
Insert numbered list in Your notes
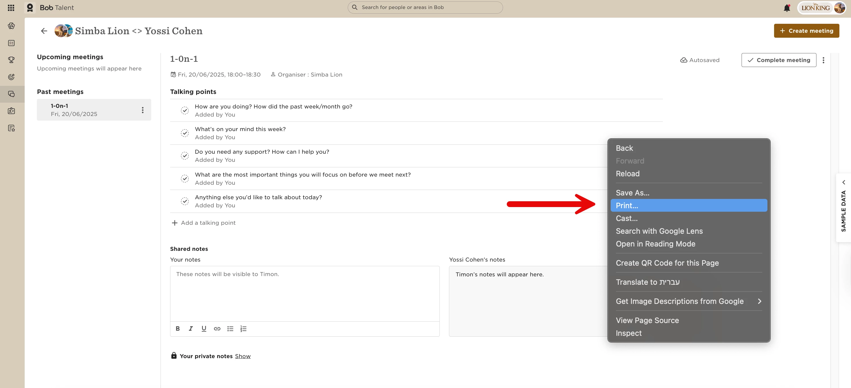tap(244, 329)
